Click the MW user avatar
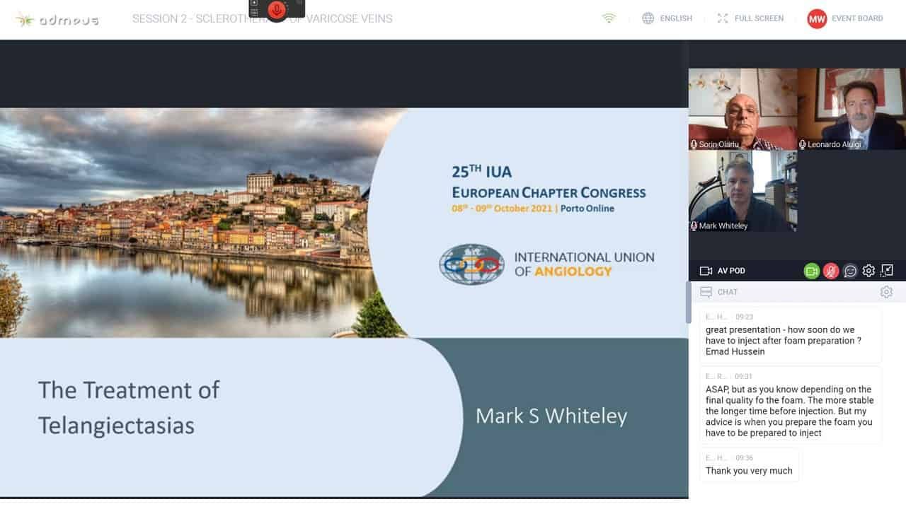 point(817,18)
